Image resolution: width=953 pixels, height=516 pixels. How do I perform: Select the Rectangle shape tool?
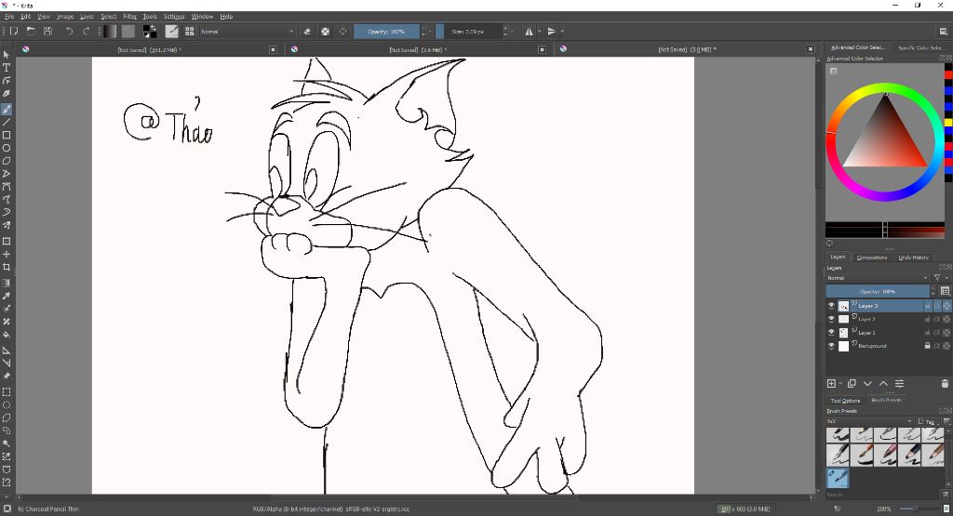(7, 135)
